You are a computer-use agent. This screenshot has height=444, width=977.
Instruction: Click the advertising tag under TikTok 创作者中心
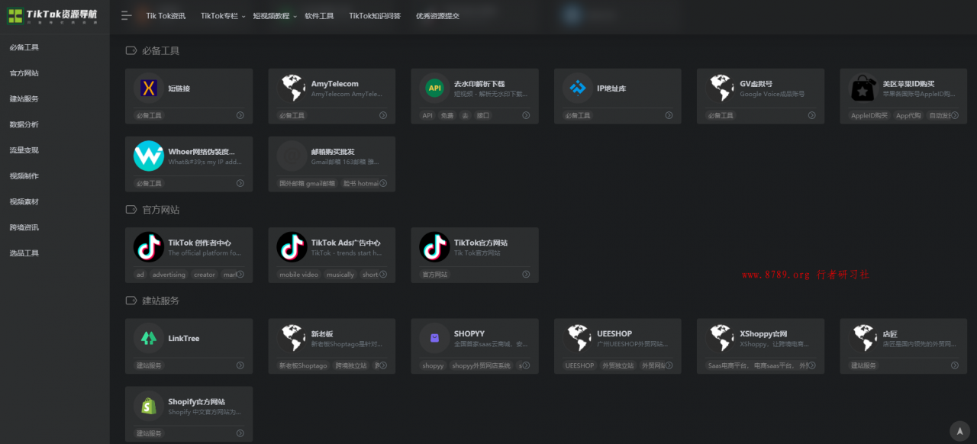click(x=169, y=274)
